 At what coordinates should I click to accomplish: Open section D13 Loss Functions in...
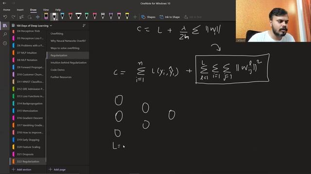pyautogui.click(x=28, y=96)
